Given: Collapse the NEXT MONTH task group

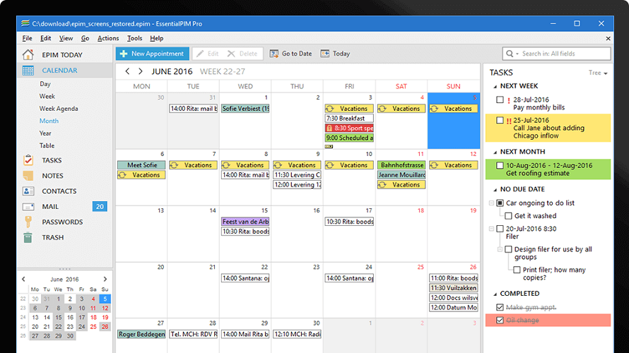Looking at the screenshot, I should [495, 152].
